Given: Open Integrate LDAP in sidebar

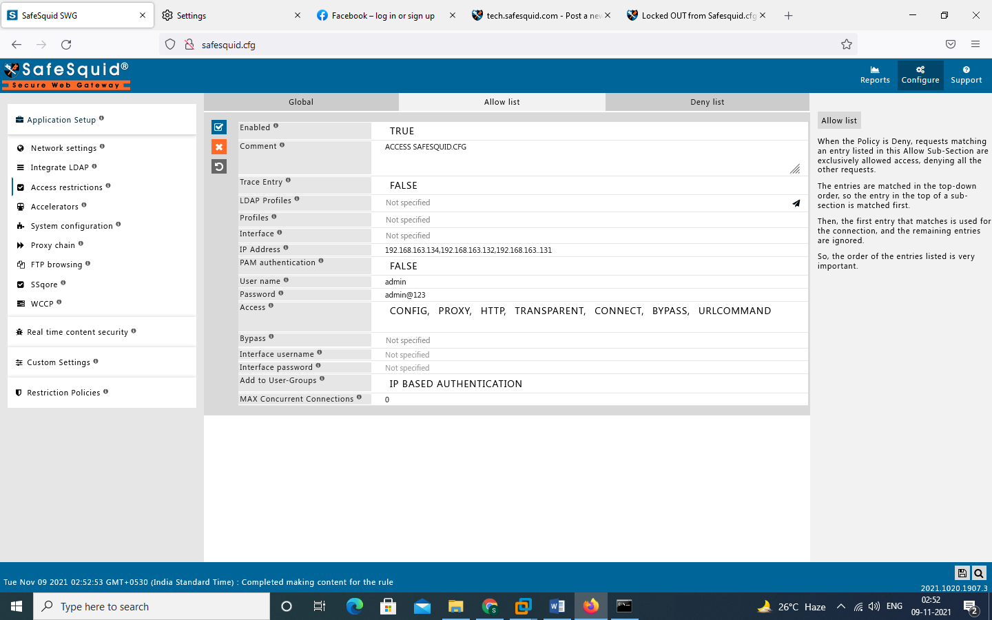Looking at the screenshot, I should tap(59, 167).
